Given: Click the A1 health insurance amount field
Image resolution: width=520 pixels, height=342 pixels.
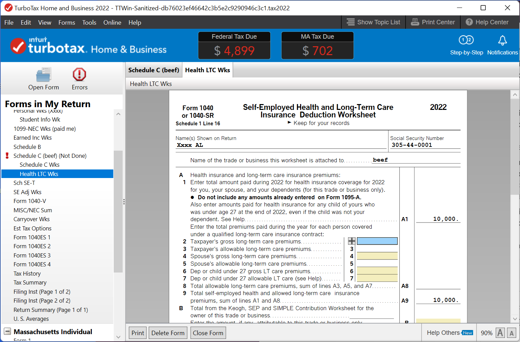Looking at the screenshot, I should click(x=438, y=219).
